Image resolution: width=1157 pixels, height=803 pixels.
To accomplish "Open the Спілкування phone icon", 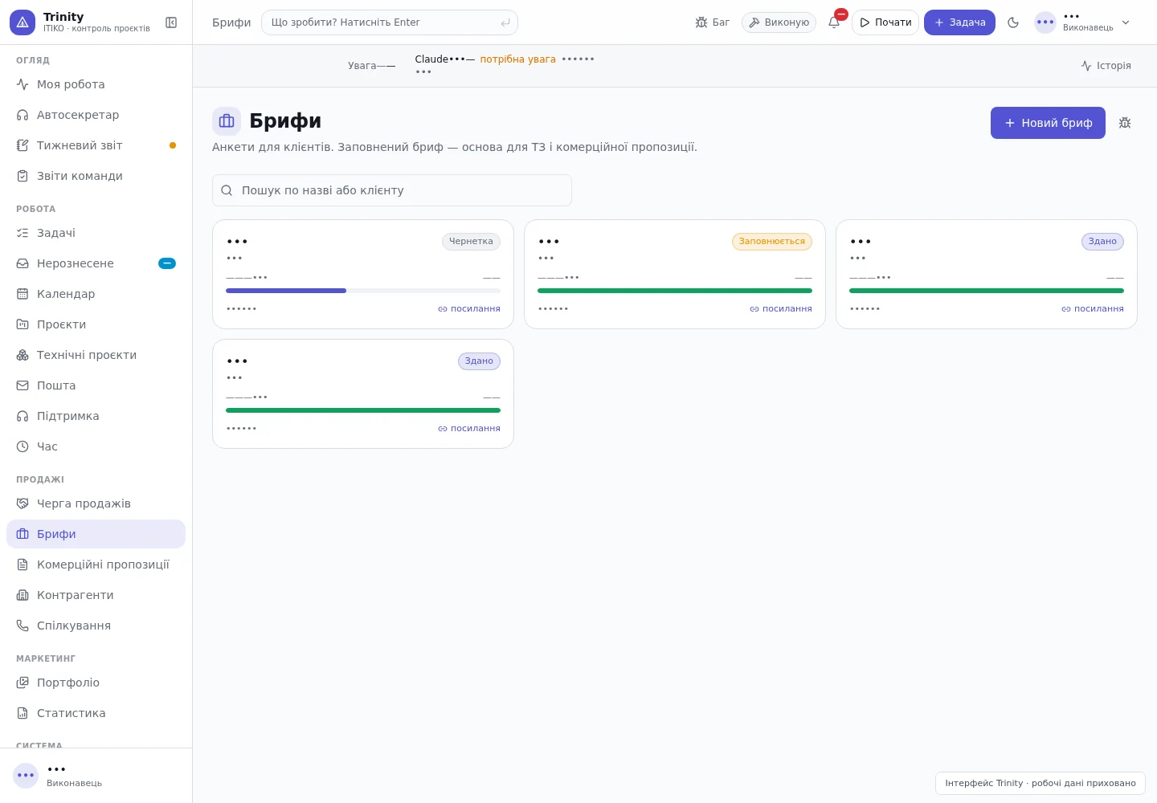I will 22,626.
